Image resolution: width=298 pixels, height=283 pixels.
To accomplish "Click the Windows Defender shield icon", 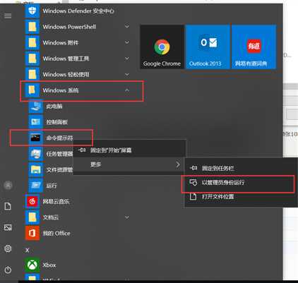I will pyautogui.click(x=32, y=11).
